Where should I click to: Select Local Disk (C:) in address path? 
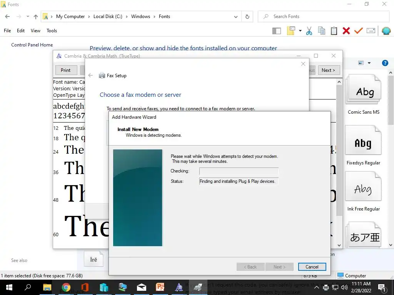[108, 17]
